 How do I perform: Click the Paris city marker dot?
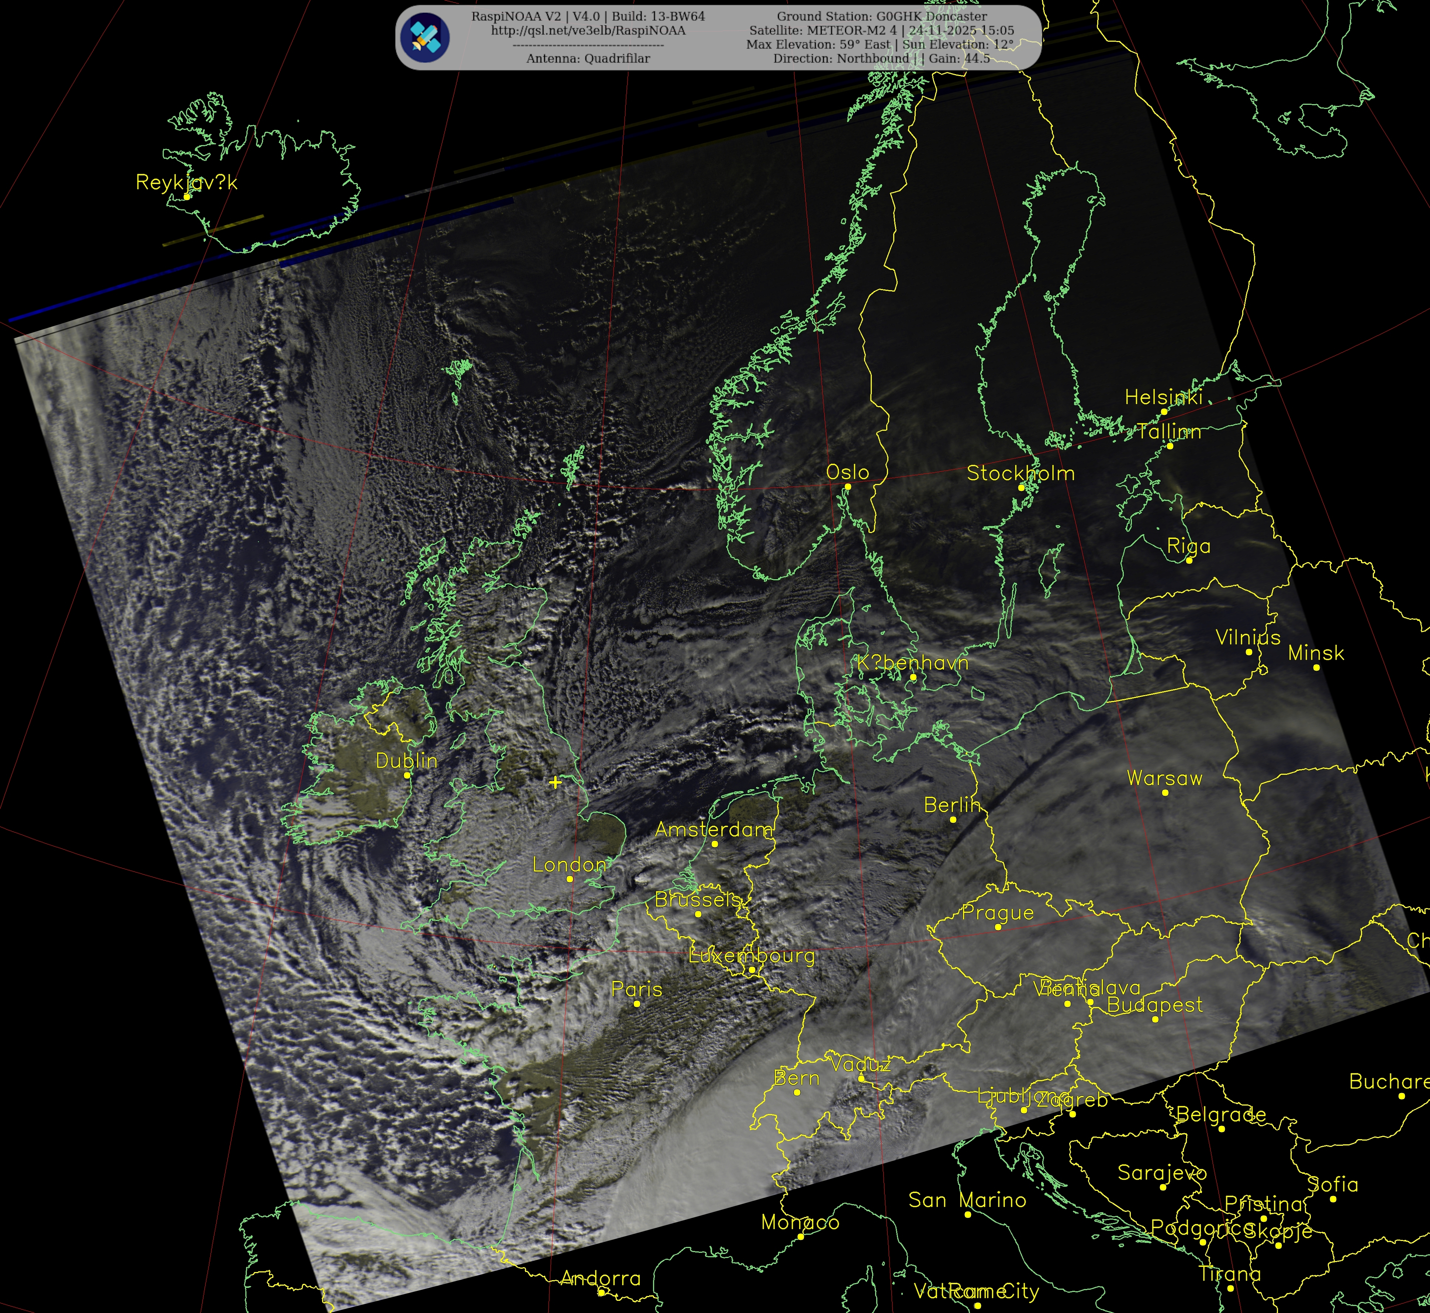click(x=637, y=1003)
